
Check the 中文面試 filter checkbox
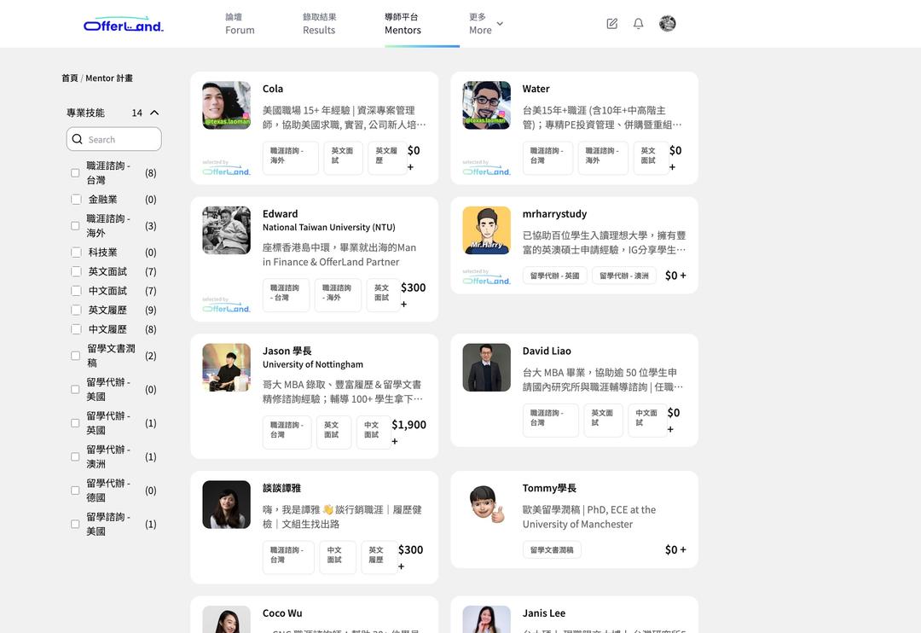point(76,291)
